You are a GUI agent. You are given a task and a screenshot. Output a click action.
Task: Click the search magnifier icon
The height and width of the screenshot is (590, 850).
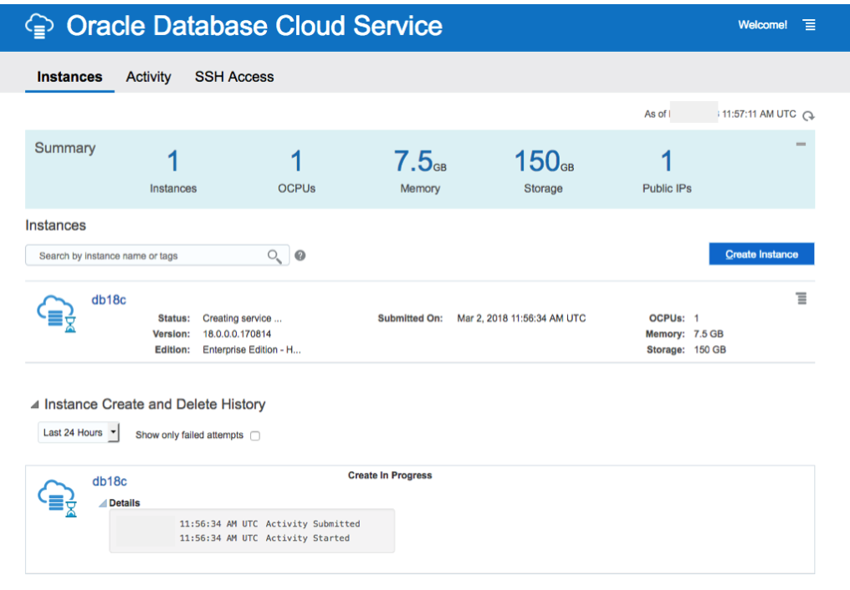[x=274, y=256]
